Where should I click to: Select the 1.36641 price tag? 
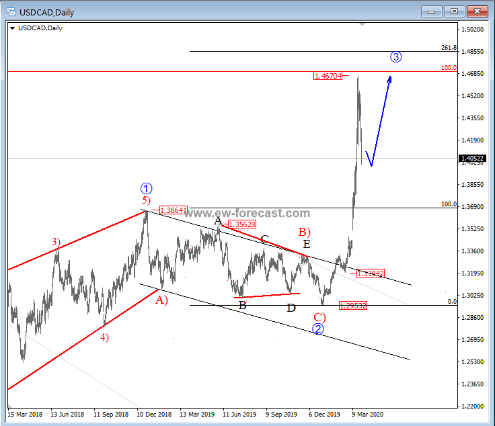(173, 210)
